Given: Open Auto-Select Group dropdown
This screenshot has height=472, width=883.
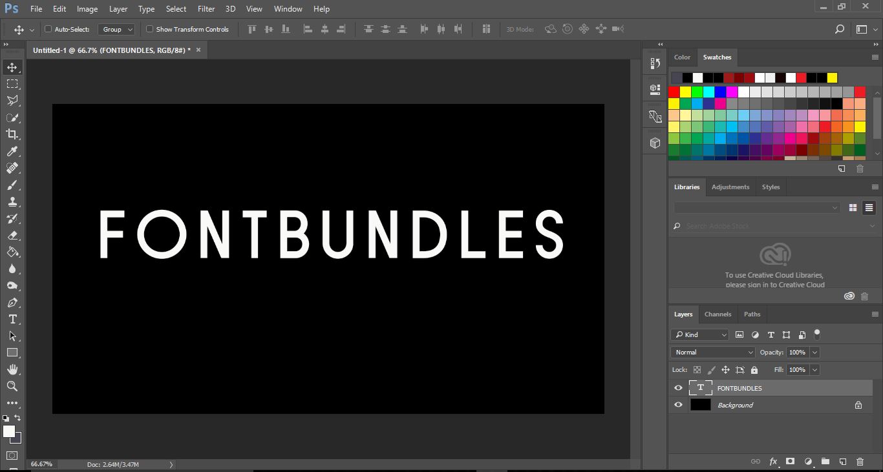Looking at the screenshot, I should 116,29.
